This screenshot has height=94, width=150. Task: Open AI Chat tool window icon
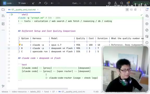pyautogui.click(x=147, y=16)
